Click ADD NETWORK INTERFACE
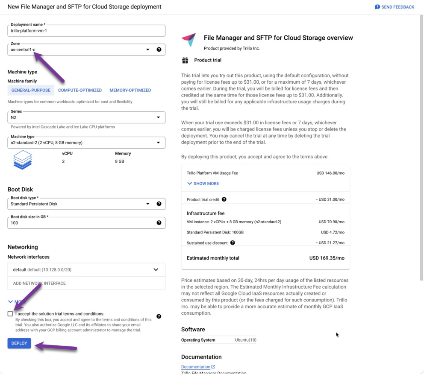This screenshot has height=374, width=424. tap(39, 283)
